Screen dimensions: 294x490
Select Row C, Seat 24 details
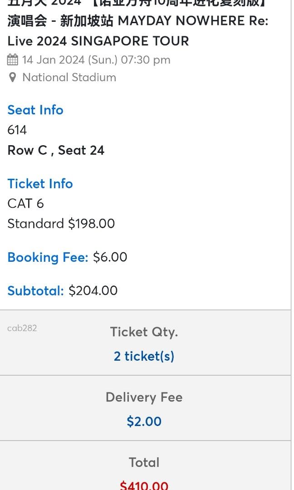(56, 150)
